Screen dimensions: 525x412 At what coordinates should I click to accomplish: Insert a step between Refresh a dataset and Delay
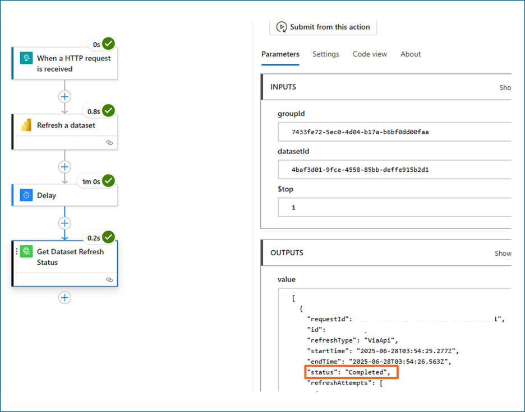click(x=65, y=167)
